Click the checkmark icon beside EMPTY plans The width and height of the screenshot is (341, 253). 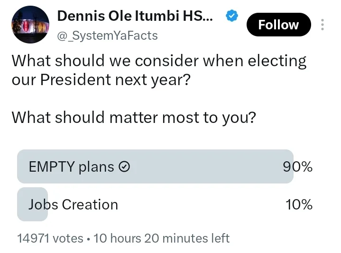coord(124,167)
